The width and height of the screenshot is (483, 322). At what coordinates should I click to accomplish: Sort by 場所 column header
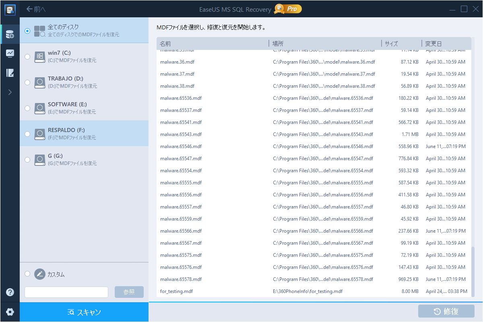tap(325, 43)
